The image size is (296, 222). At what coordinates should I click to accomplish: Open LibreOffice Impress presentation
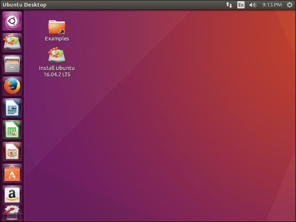coord(12,151)
